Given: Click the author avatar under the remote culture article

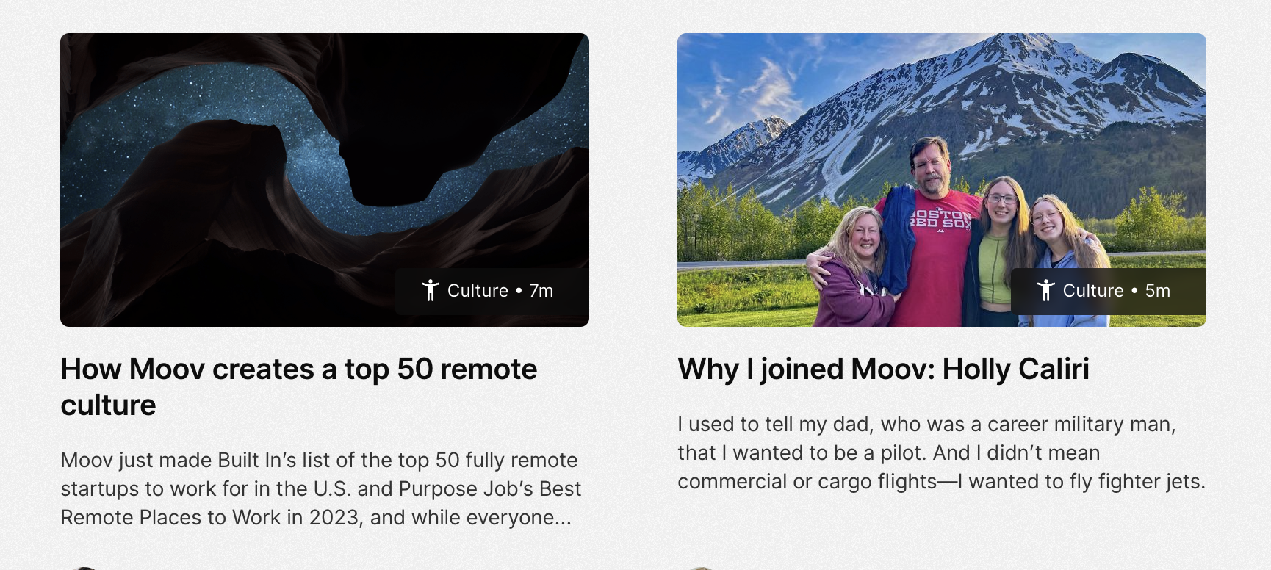Looking at the screenshot, I should coord(84,568).
